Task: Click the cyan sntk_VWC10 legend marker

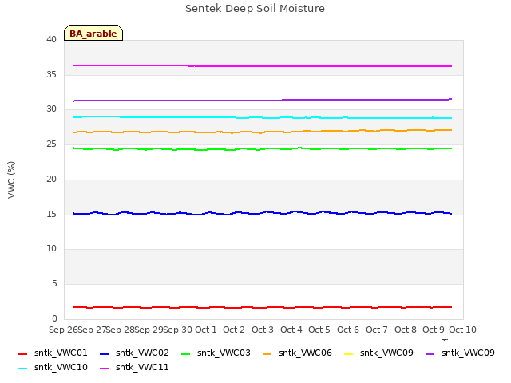Action: tap(22, 369)
